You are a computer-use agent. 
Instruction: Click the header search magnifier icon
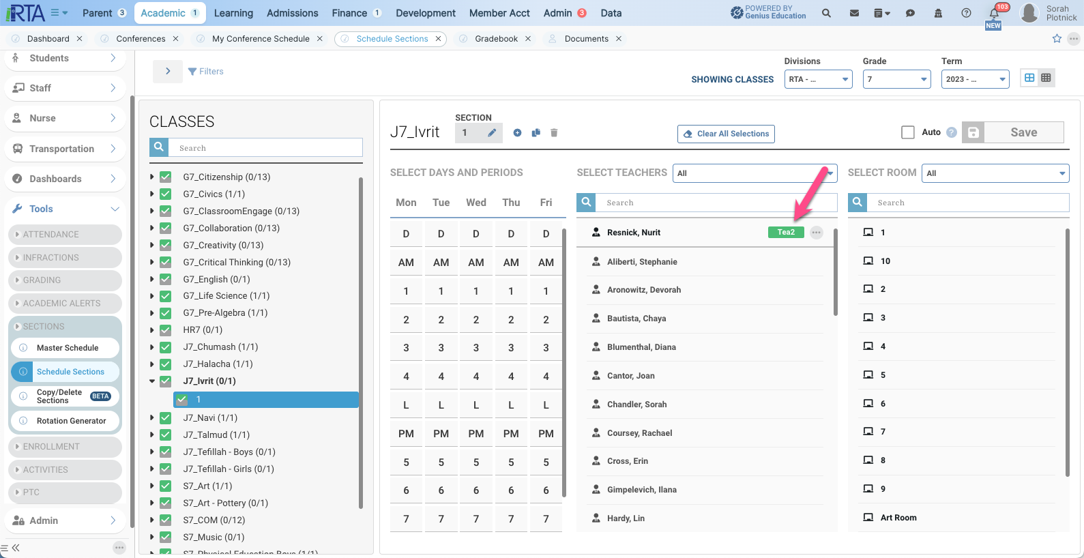(x=826, y=13)
